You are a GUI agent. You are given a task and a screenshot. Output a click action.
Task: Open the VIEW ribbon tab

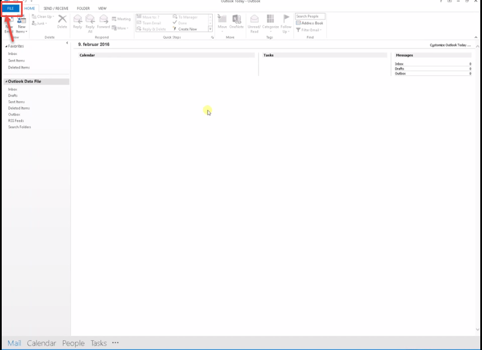click(103, 9)
